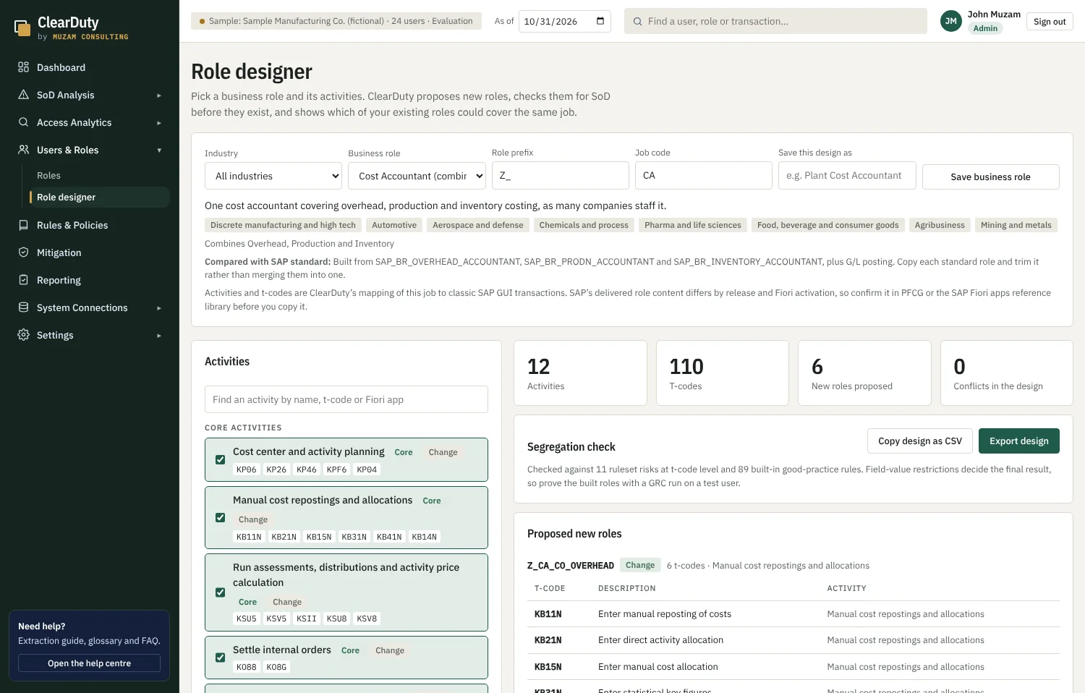The width and height of the screenshot is (1085, 693).
Task: Click Copy design as CSV
Action: (919, 441)
